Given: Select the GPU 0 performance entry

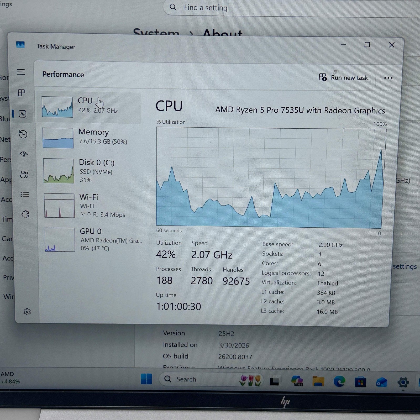Looking at the screenshot, I should point(91,240).
